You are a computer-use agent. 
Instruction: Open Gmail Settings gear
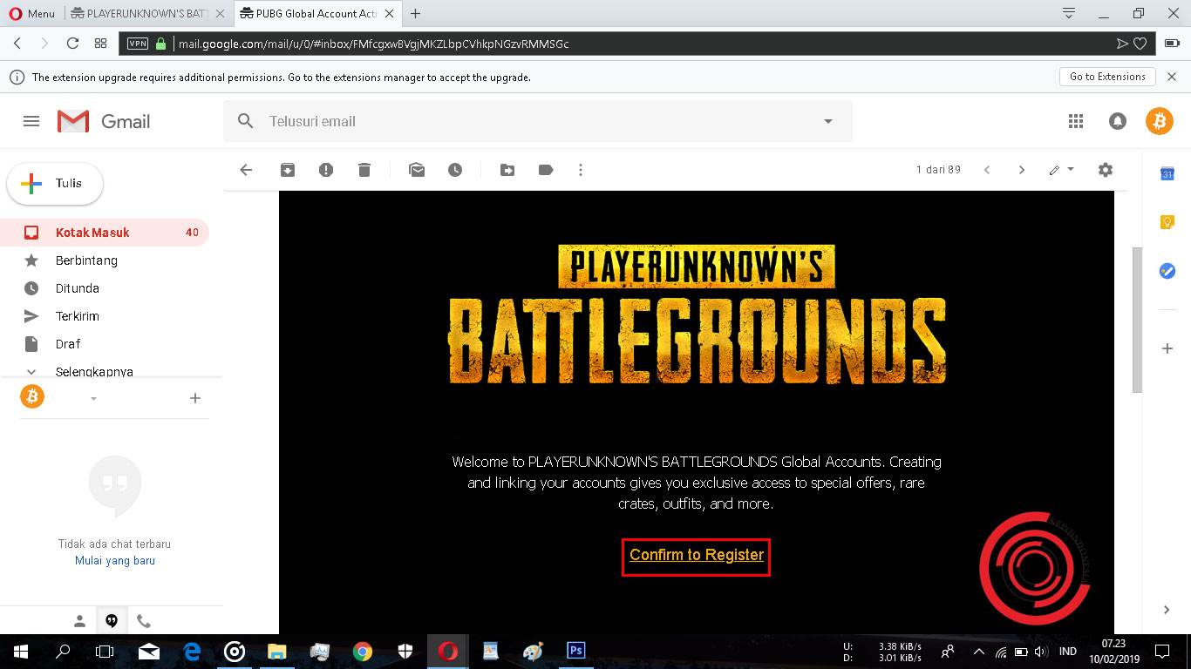coord(1106,170)
